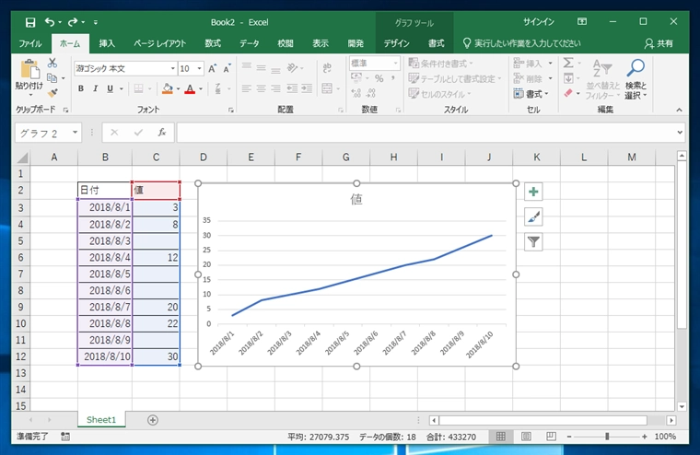Viewport: 700px width, 455px height.
Task: Toggle bold formatting
Action: [x=81, y=88]
